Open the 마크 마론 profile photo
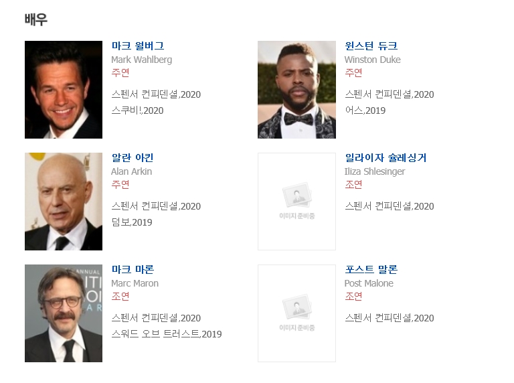 click(x=64, y=313)
